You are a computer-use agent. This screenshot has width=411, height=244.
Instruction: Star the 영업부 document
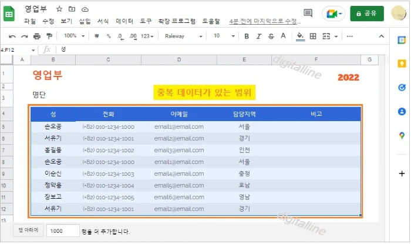click(59, 9)
